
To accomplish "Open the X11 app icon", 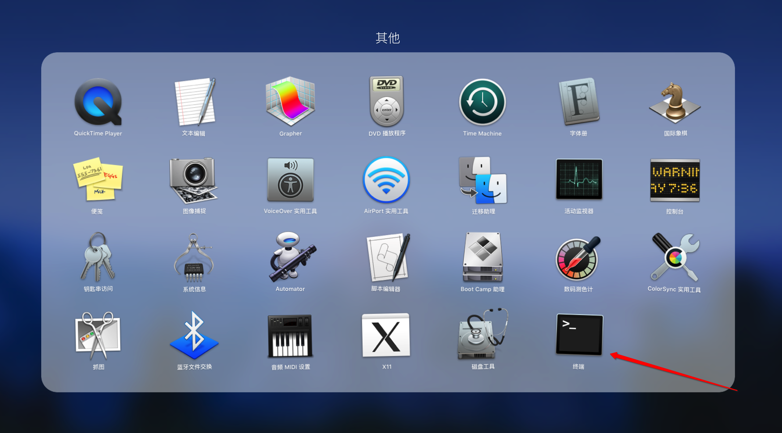I will [x=386, y=335].
